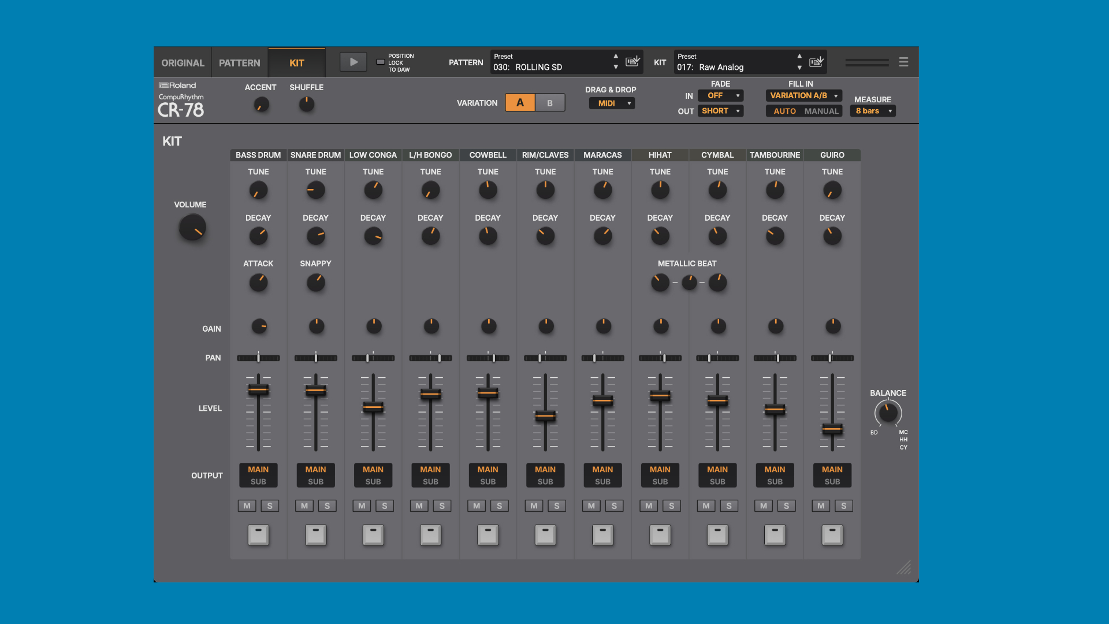Click the Guiro trigger pad
This screenshot has height=624, width=1109.
(832, 534)
